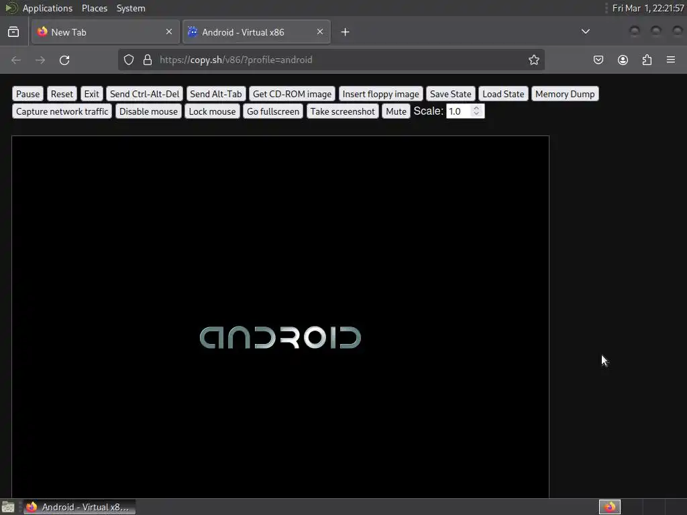This screenshot has width=687, height=515.
Task: List all tabs dropdown arrow
Action: (x=585, y=32)
